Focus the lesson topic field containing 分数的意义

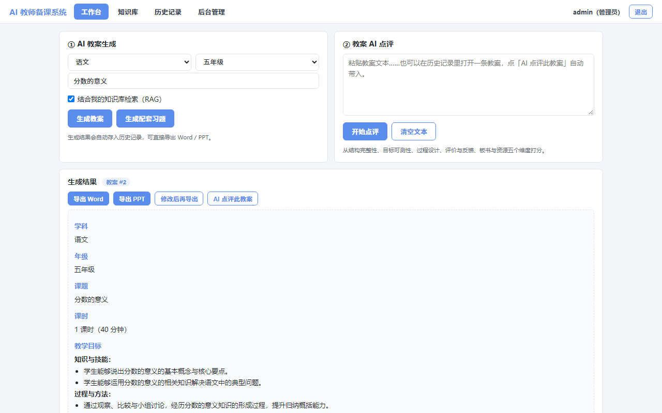click(193, 81)
